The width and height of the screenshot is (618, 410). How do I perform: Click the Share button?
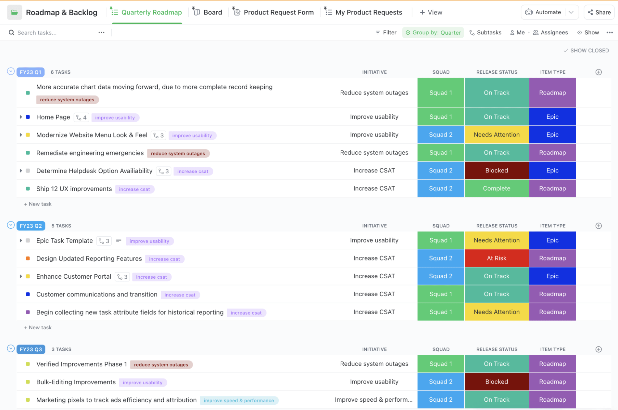600,12
